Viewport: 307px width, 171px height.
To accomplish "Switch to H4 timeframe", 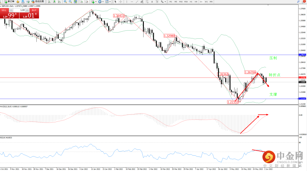I will pos(196,2).
